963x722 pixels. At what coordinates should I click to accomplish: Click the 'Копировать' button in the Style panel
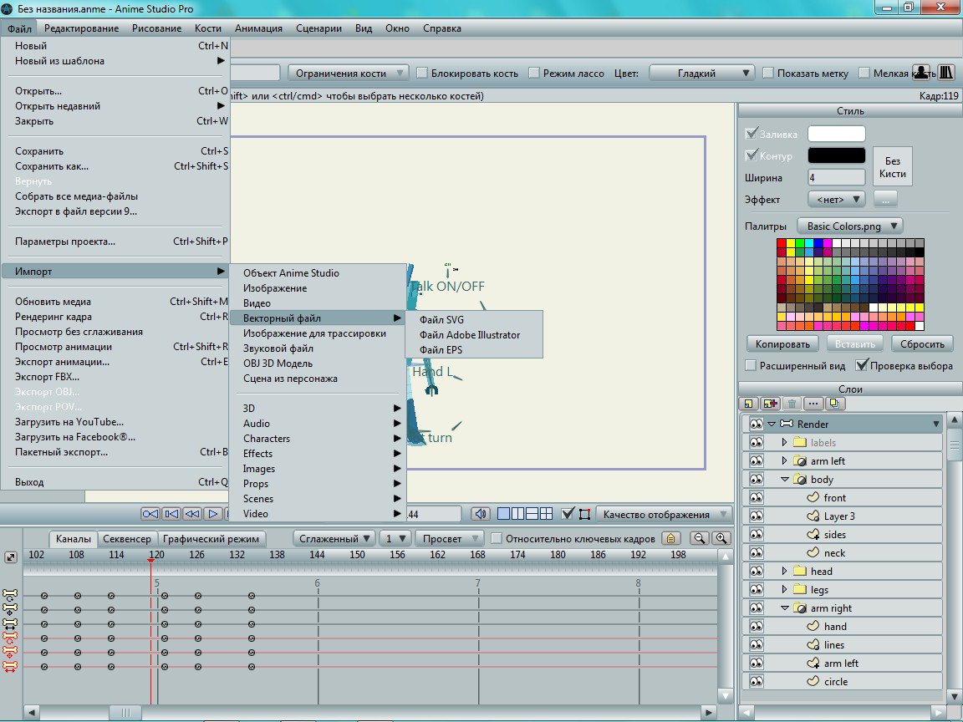click(x=782, y=344)
